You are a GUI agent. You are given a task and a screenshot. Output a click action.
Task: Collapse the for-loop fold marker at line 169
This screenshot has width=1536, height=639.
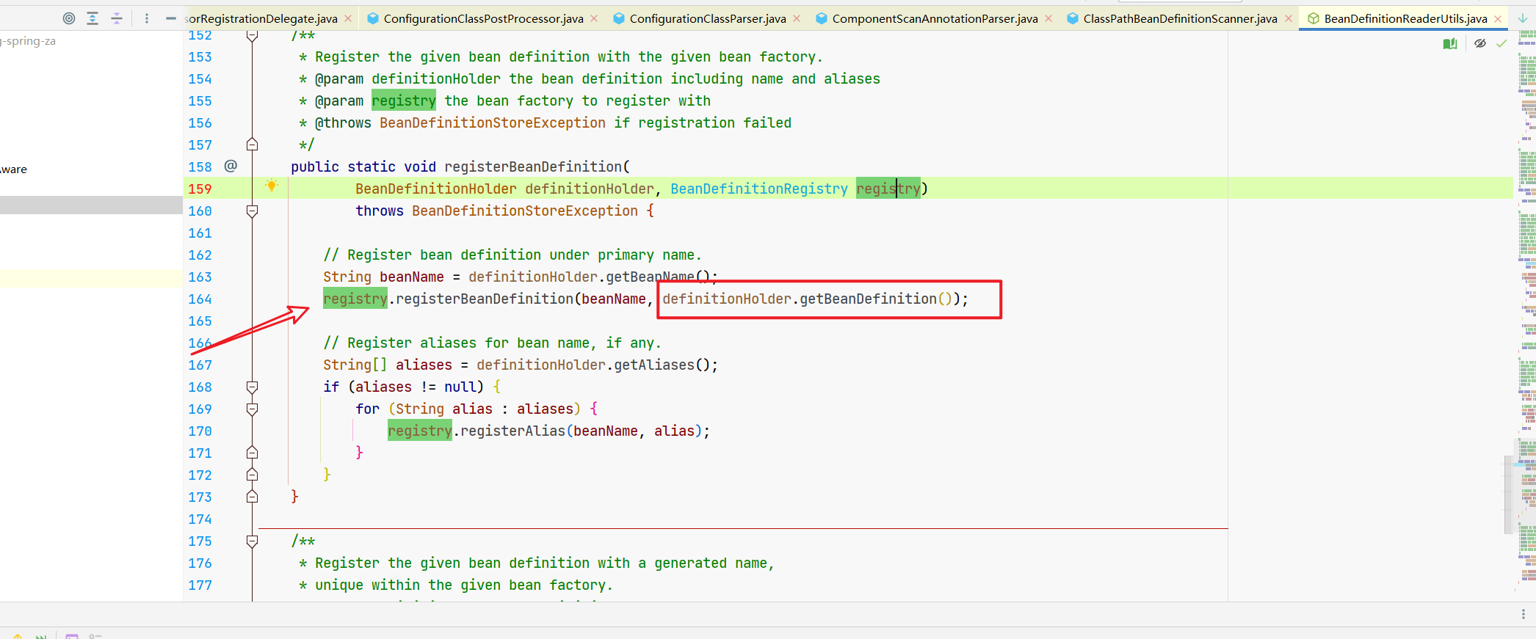[252, 409]
